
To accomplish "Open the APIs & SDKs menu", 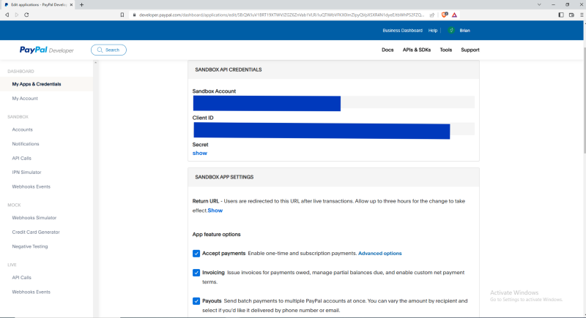I will (417, 50).
